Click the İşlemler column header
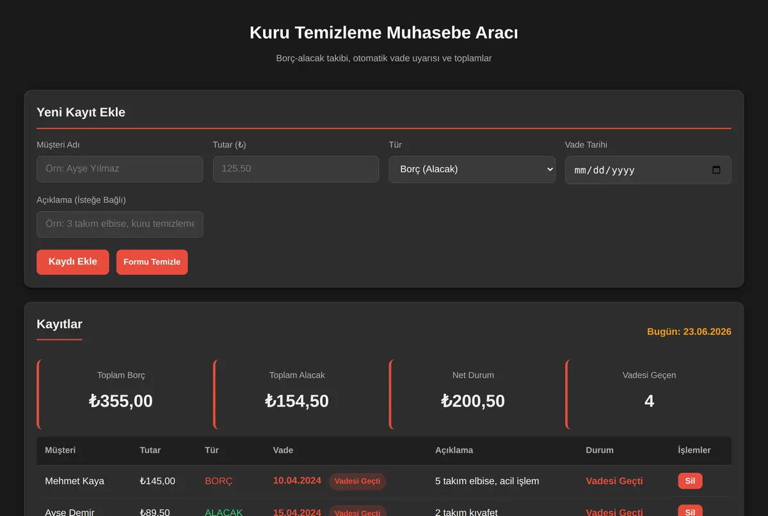 click(694, 450)
